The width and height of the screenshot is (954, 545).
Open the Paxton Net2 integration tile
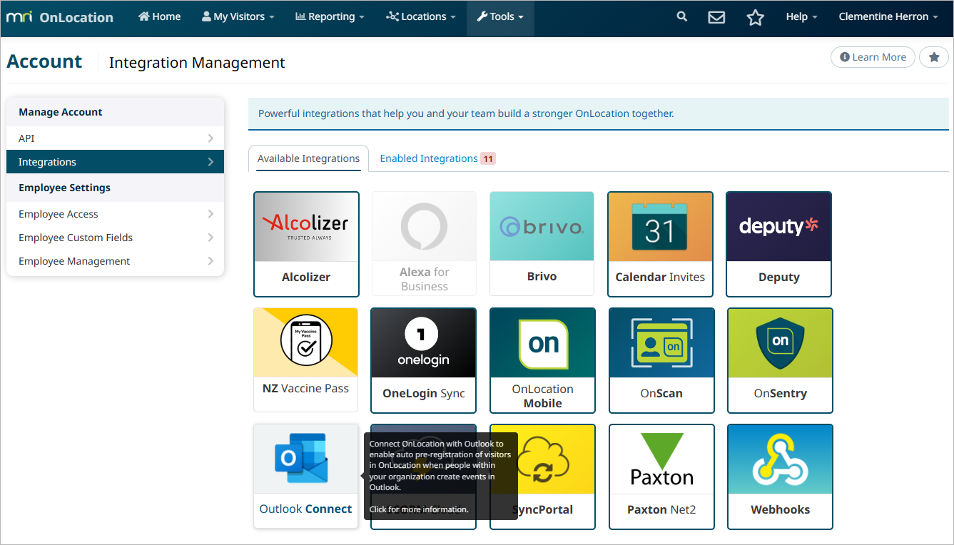click(x=661, y=477)
